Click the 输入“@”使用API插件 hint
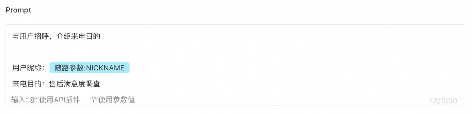This screenshot has height=114, width=472. coord(46,99)
